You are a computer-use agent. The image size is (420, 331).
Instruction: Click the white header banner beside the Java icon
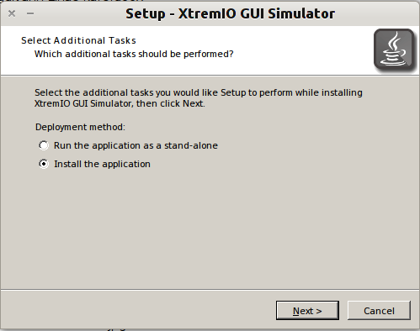click(185, 50)
